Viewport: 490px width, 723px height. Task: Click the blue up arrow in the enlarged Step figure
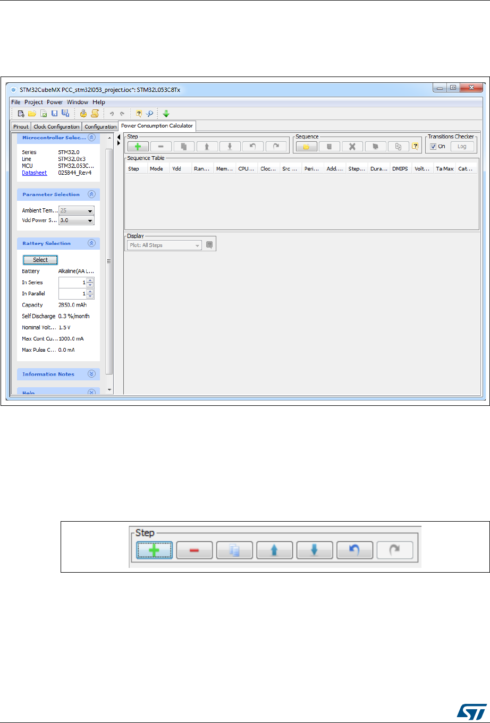pyautogui.click(x=274, y=550)
